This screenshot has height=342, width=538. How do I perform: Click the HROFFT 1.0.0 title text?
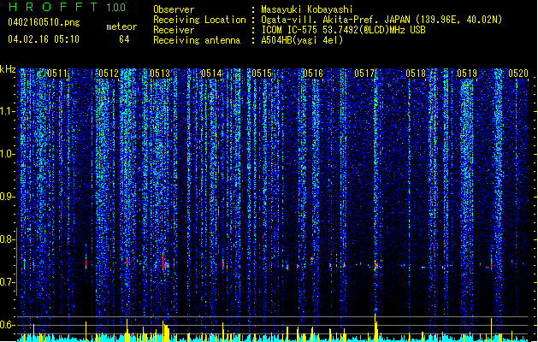67,7
